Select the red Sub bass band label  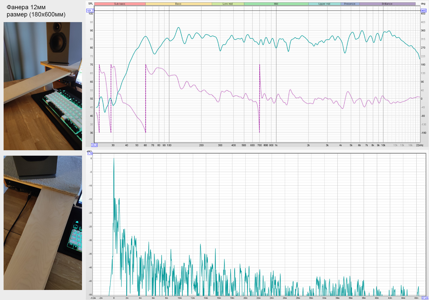coord(120,4)
